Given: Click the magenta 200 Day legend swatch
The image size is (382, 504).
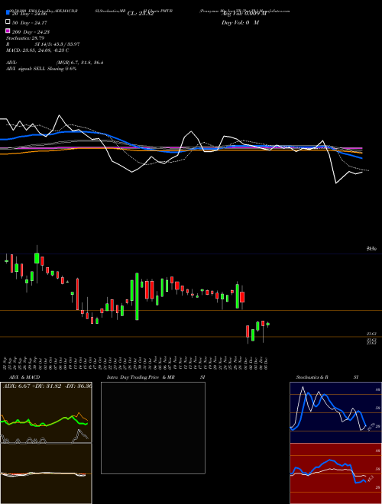Looking at the screenshot, I should tap(8, 31).
